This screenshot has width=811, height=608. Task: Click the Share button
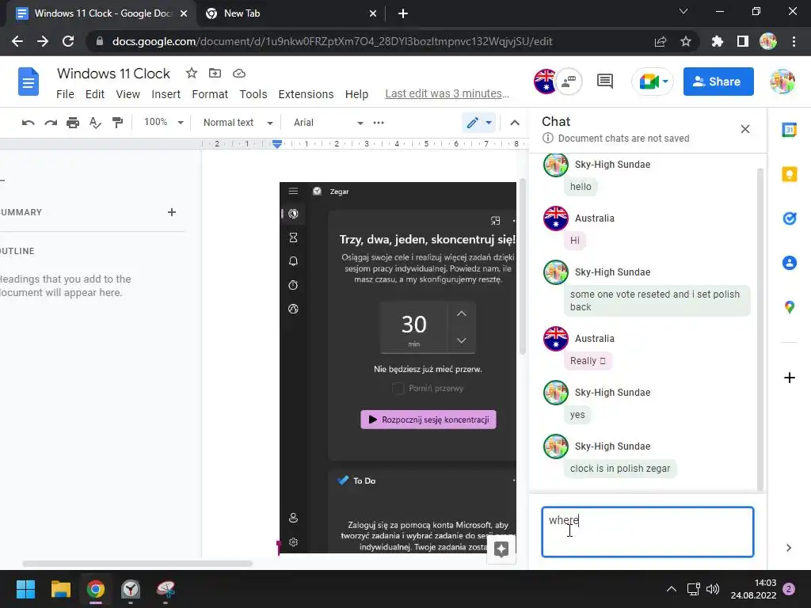click(718, 82)
